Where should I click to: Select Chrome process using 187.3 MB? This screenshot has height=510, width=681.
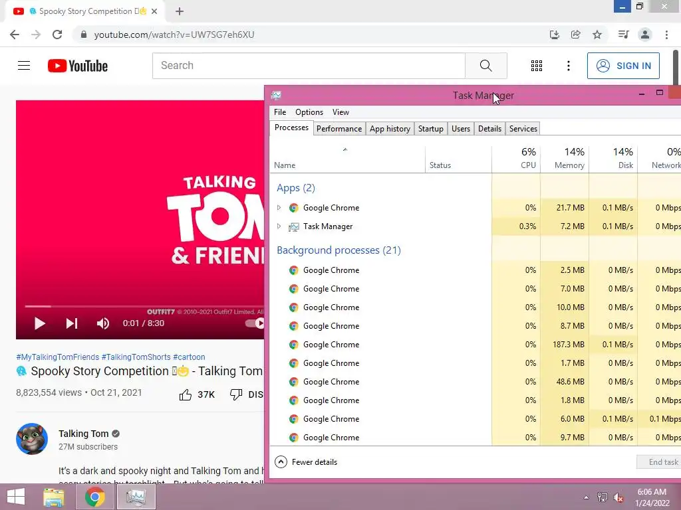[476, 345]
